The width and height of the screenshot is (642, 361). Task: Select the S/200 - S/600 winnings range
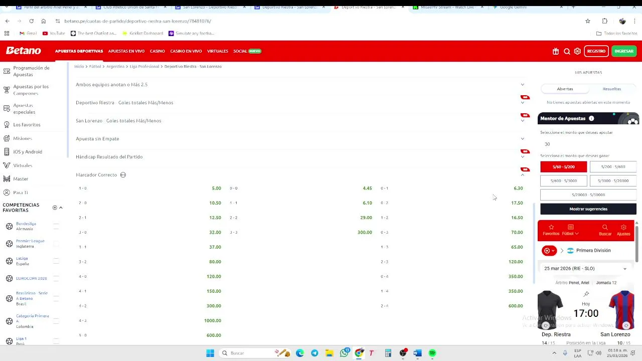[x=613, y=167]
